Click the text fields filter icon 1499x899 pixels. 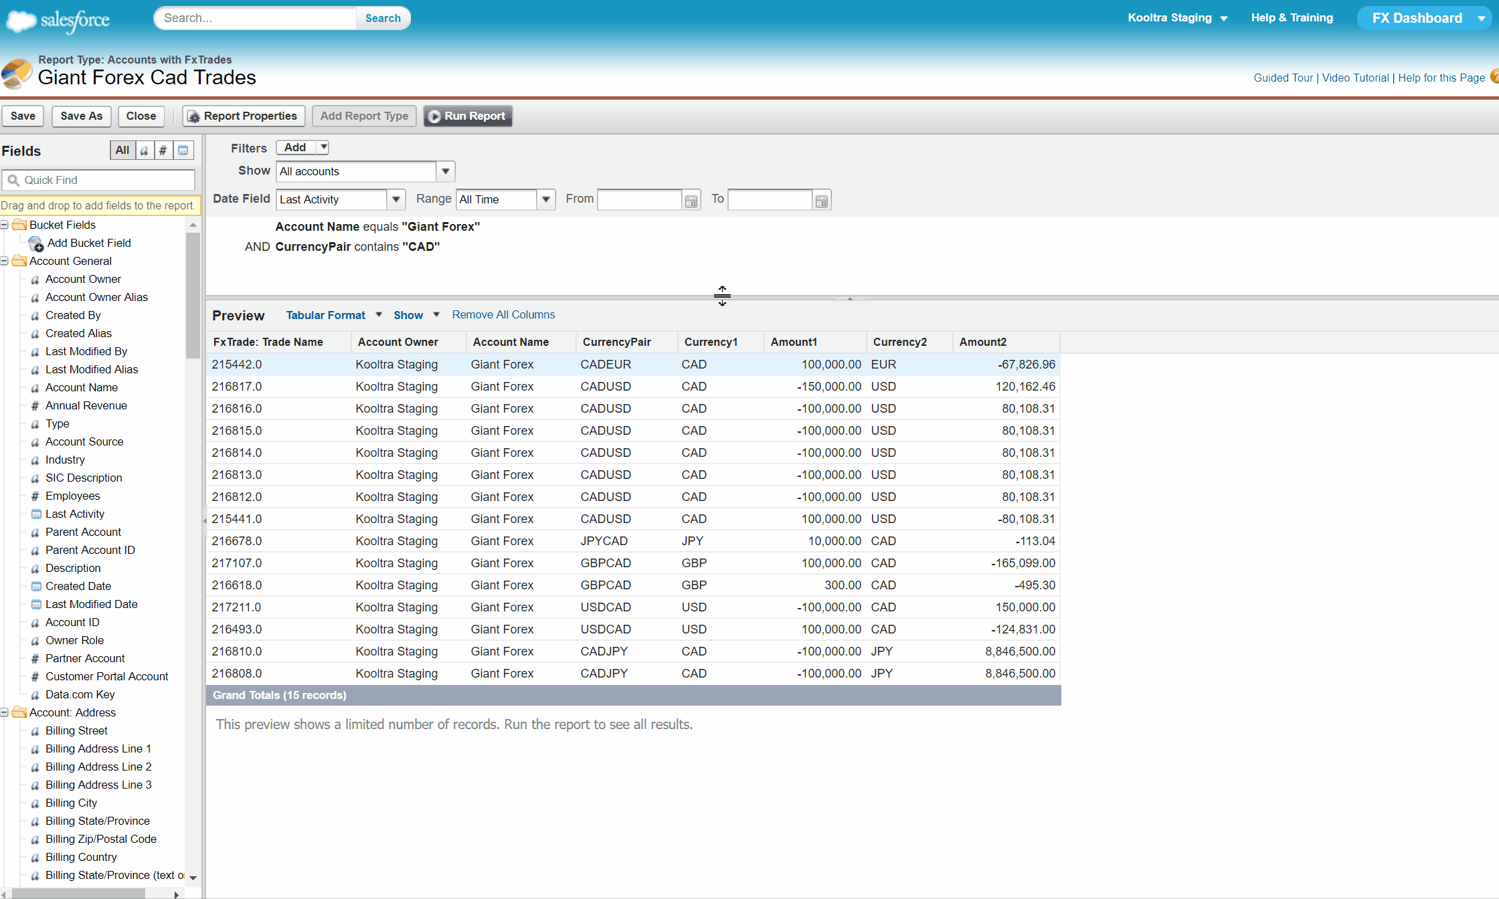click(x=145, y=151)
